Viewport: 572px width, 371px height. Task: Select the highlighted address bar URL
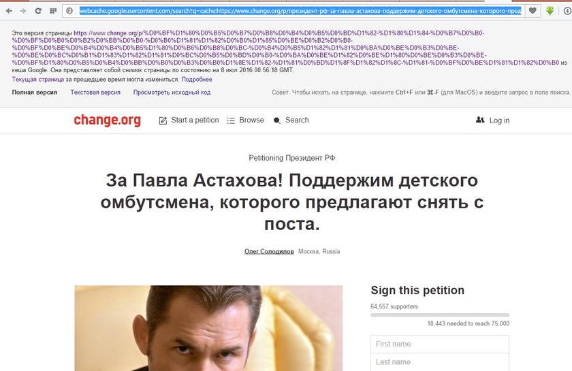[300, 11]
